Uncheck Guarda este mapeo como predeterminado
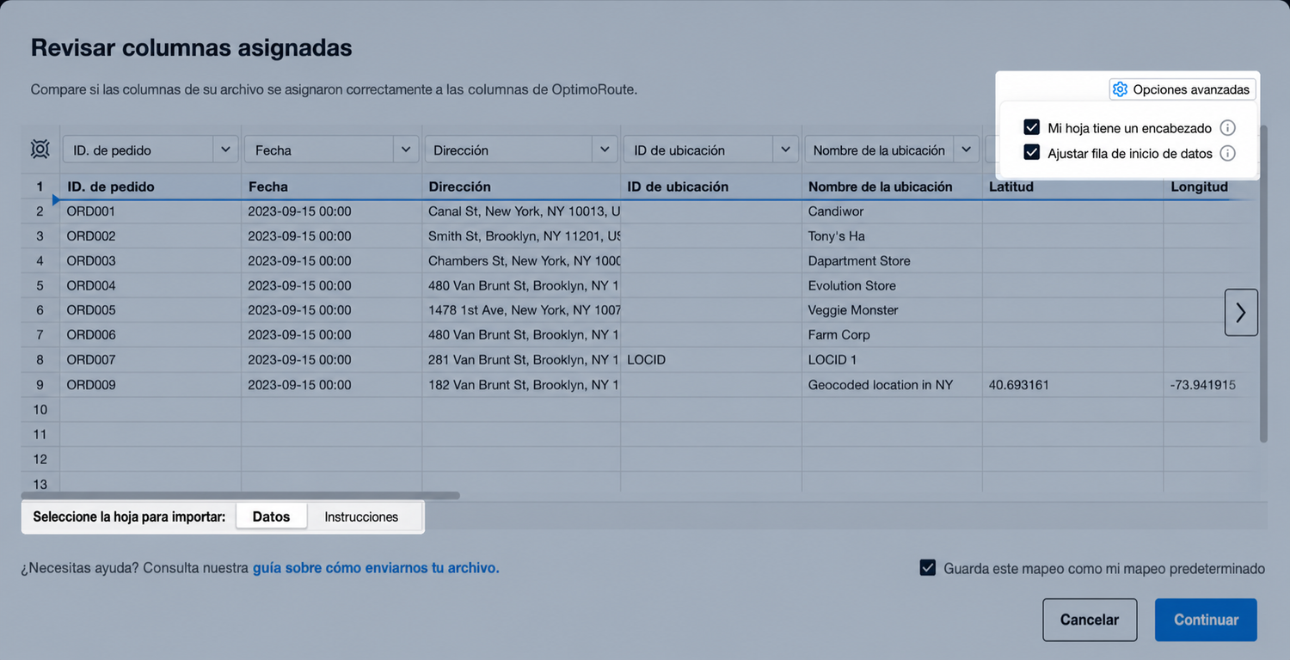The height and width of the screenshot is (660, 1290). click(927, 567)
